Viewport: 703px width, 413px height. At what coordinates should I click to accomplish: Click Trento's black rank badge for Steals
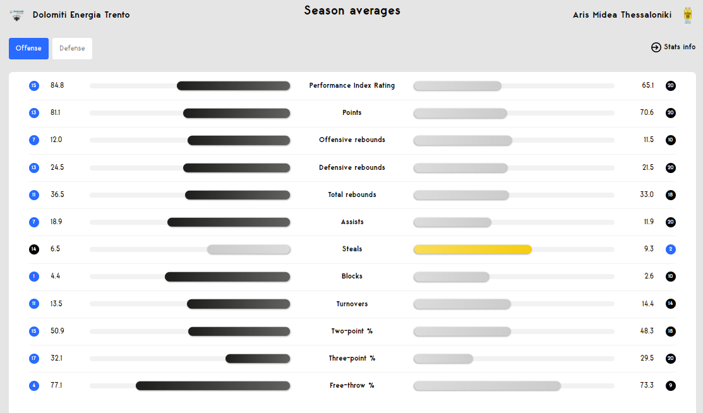[34, 249]
